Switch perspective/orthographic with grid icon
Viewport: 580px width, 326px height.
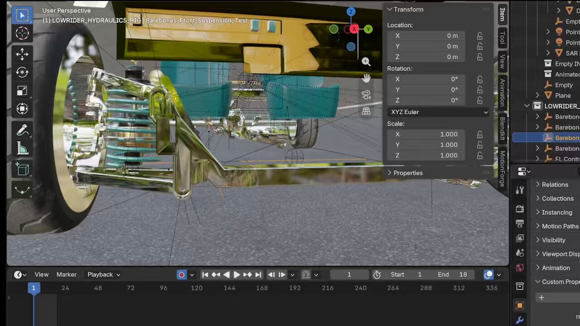click(x=366, y=111)
